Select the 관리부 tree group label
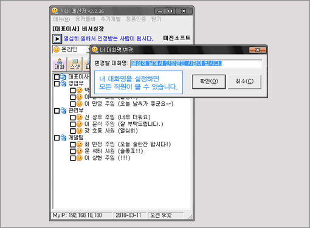This screenshot has height=228, width=310. pyautogui.click(x=76, y=111)
